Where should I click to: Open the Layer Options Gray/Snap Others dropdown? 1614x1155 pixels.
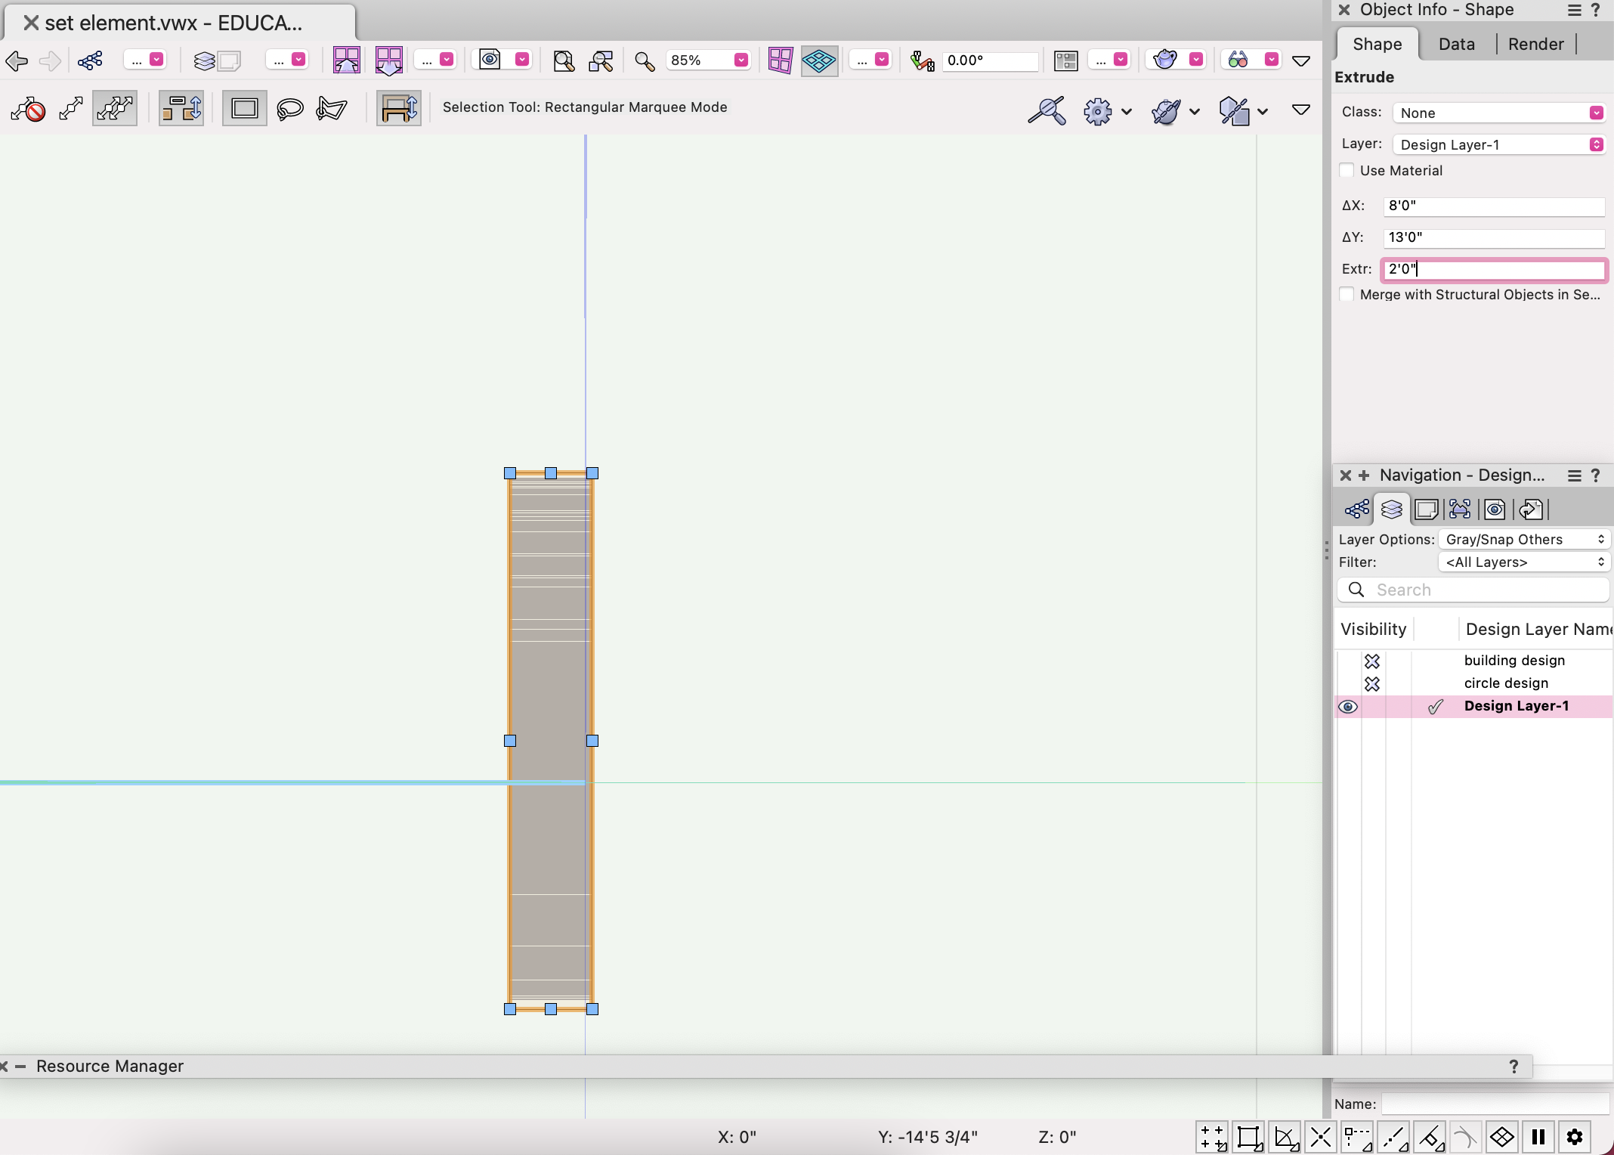pos(1524,540)
